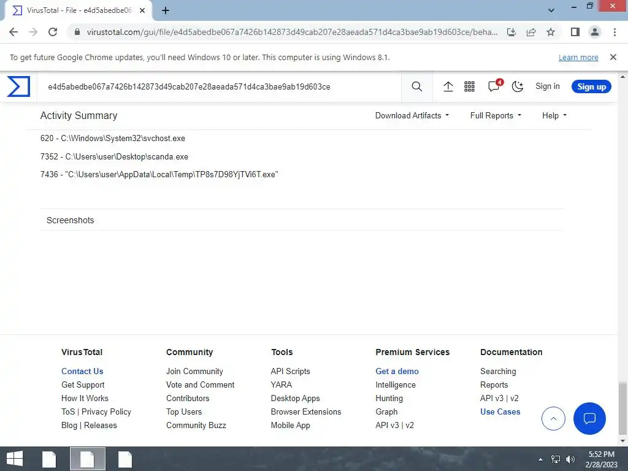Screen dimensions: 628x471
Task: Open Hunting link
Action: tap(389, 398)
